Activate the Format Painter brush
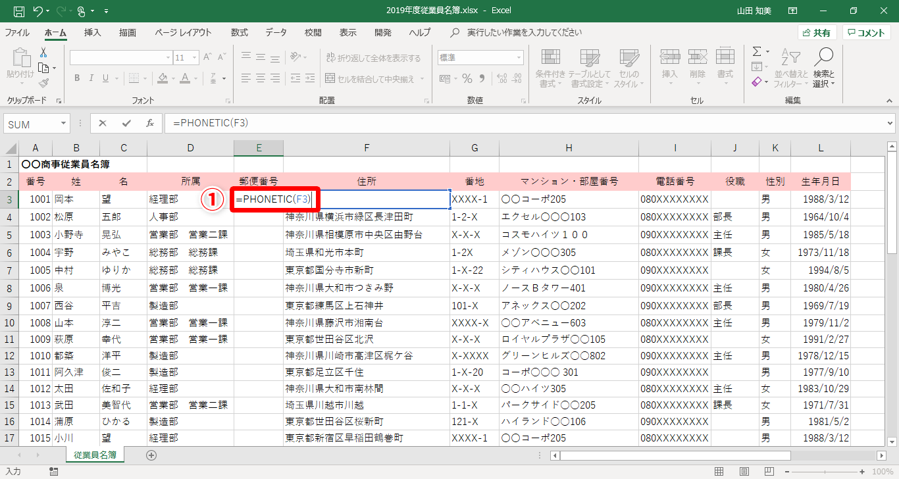 (43, 83)
